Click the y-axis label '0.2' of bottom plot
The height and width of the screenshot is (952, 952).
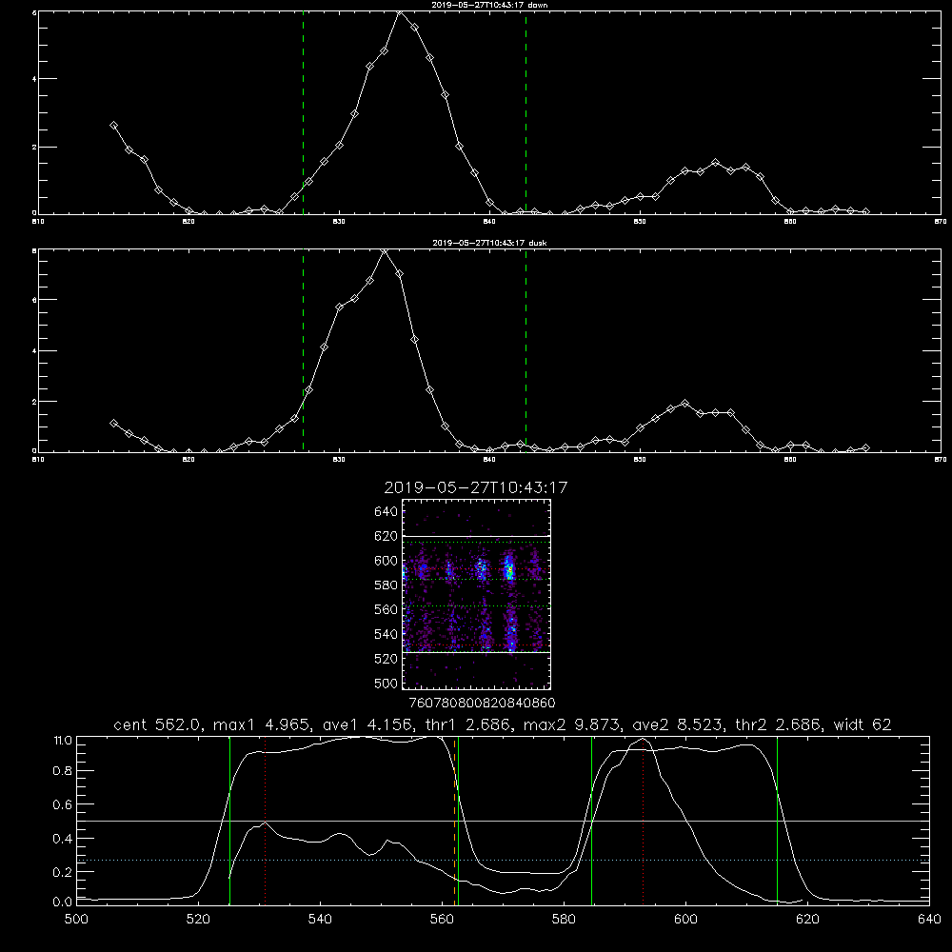[x=63, y=872]
